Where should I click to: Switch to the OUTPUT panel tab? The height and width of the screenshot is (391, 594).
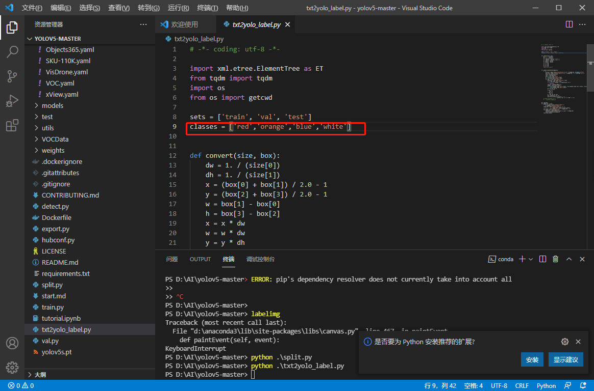(200, 259)
